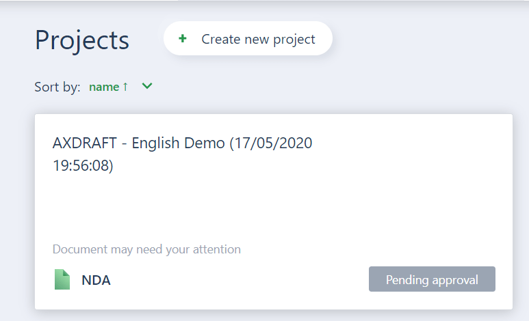Expand the Sort by chevron dropdown
This screenshot has width=529, height=321.
[147, 86]
